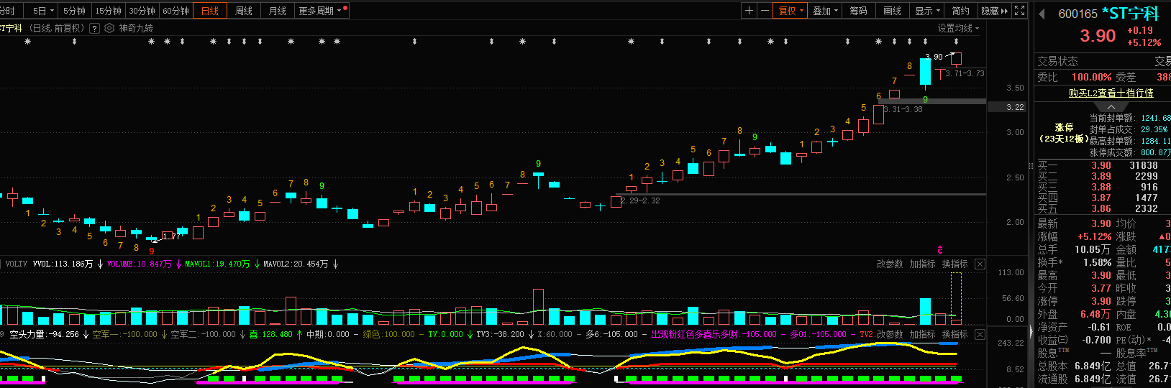Click the 3.71-3.73 gap label
The image size is (1171, 388).
point(965,73)
